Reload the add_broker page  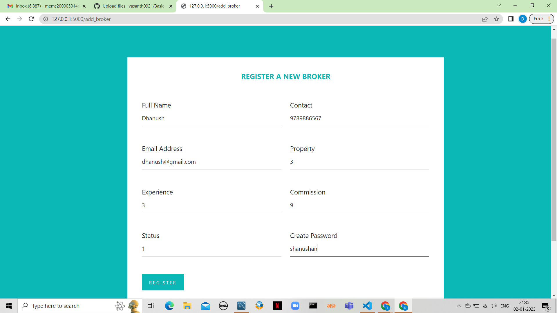click(31, 19)
